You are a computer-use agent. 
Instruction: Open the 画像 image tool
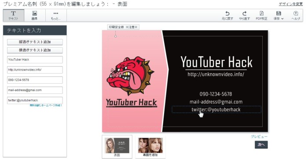tap(35, 15)
